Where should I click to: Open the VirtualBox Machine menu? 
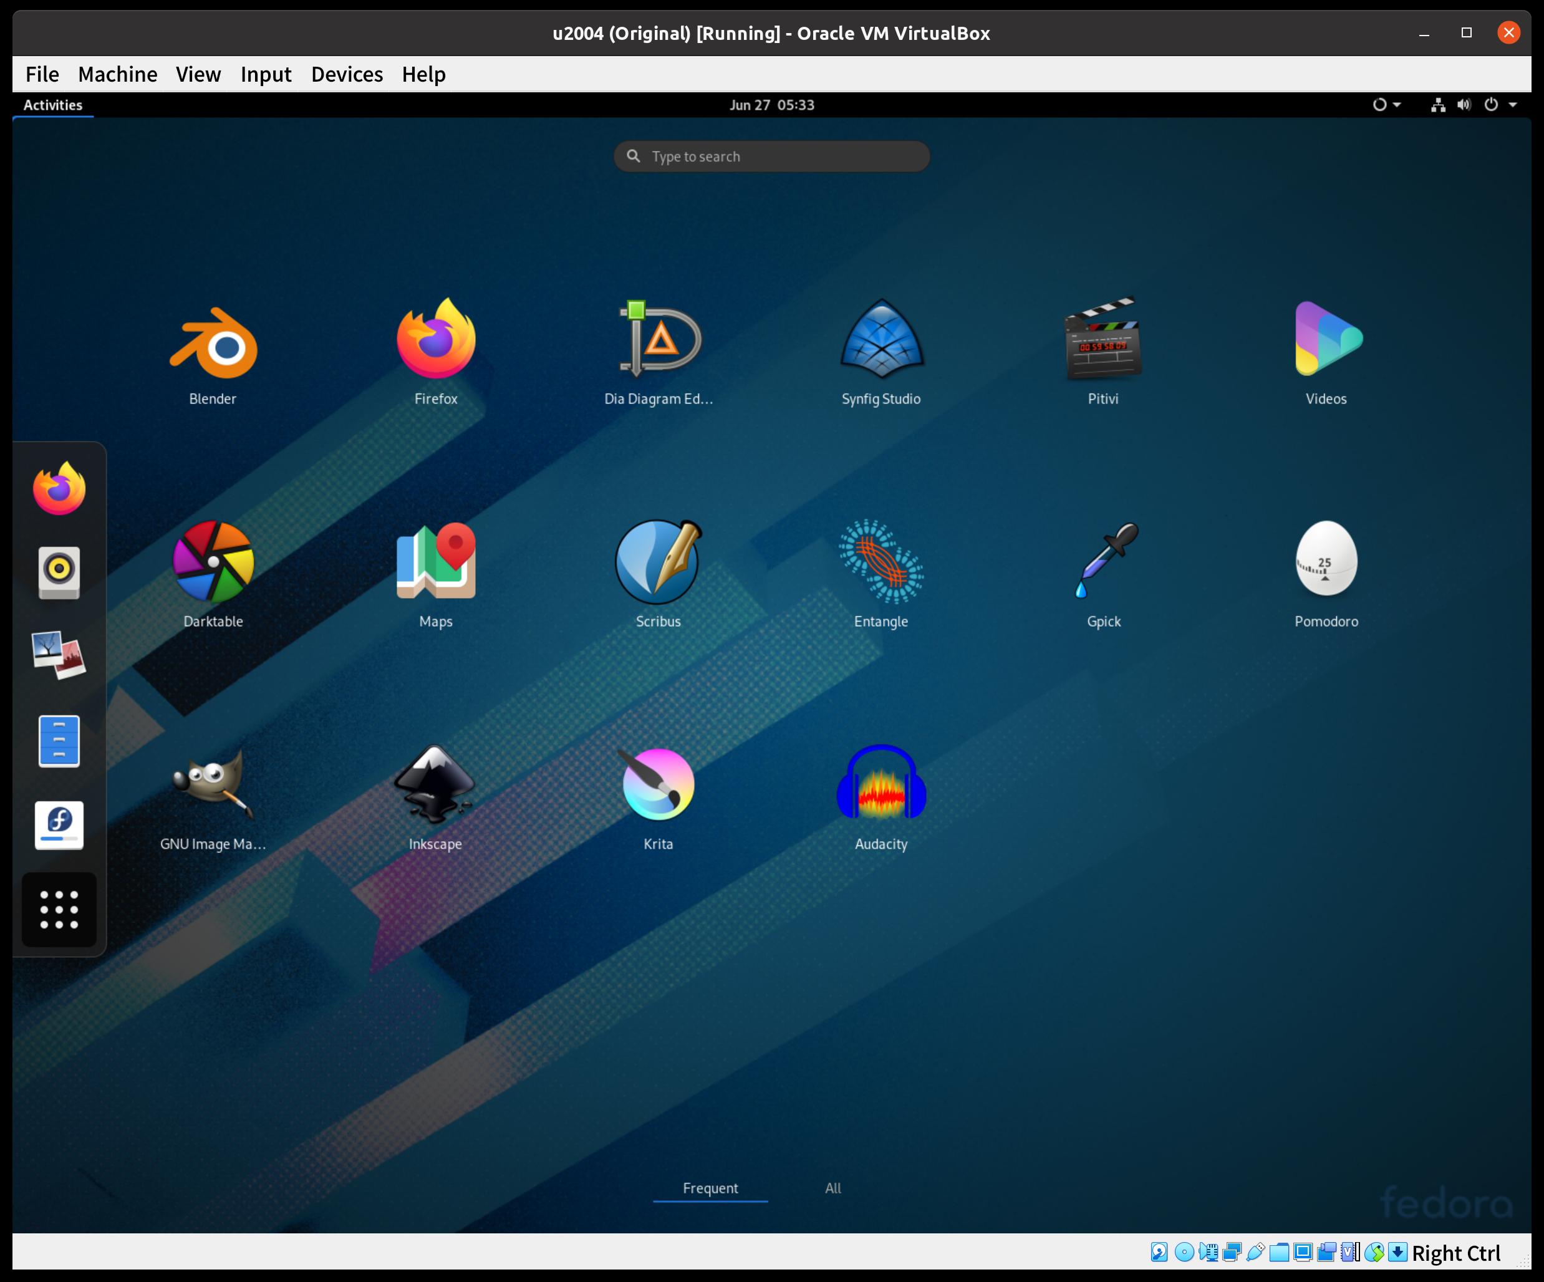pyautogui.click(x=118, y=74)
